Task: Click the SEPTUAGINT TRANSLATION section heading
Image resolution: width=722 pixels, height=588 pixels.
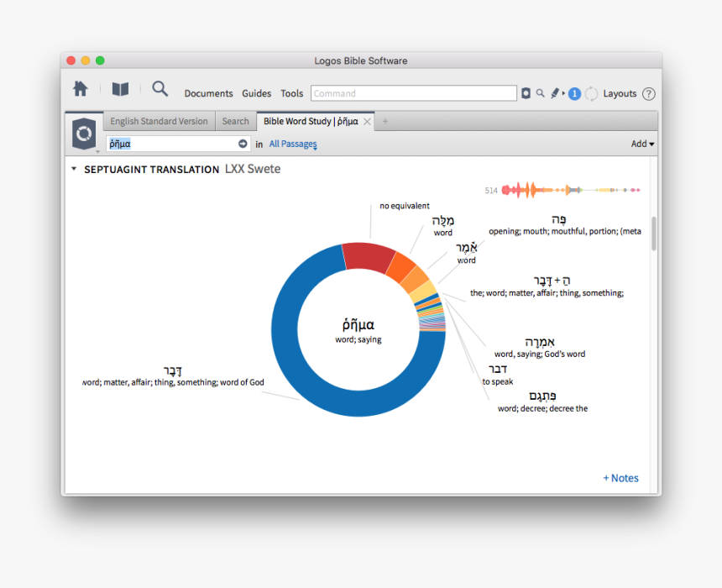Action: pyautogui.click(x=151, y=170)
